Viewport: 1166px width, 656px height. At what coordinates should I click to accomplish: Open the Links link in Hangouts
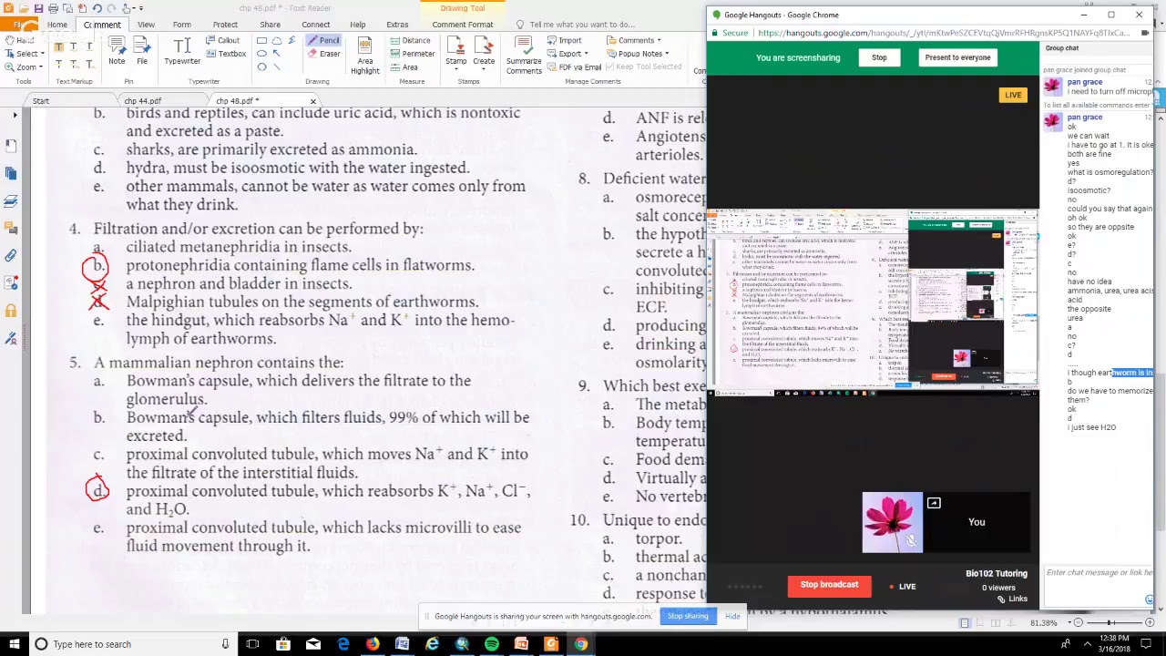(x=1013, y=599)
